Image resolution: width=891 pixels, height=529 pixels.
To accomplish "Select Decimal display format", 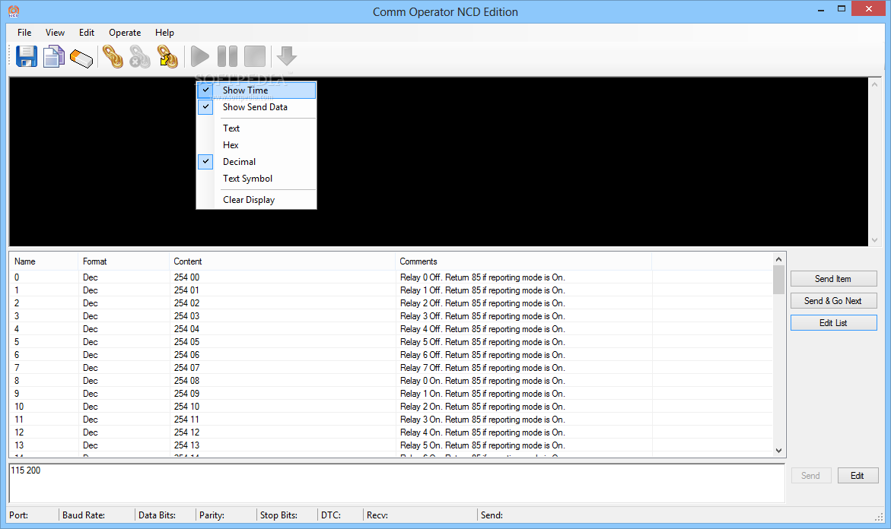I will (x=256, y=162).
